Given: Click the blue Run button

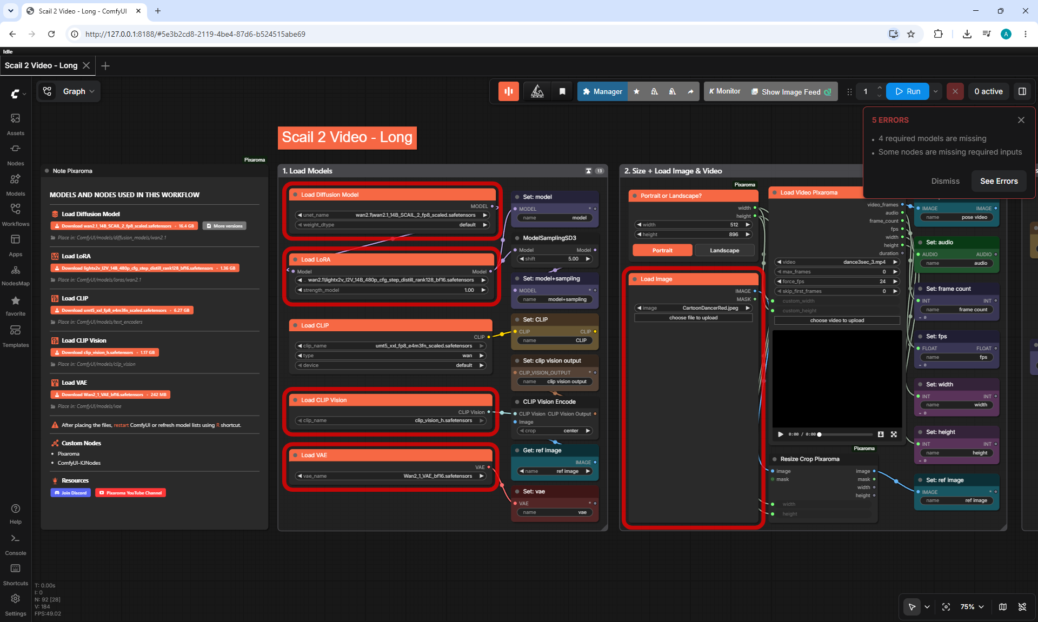Looking at the screenshot, I should pyautogui.click(x=908, y=91).
